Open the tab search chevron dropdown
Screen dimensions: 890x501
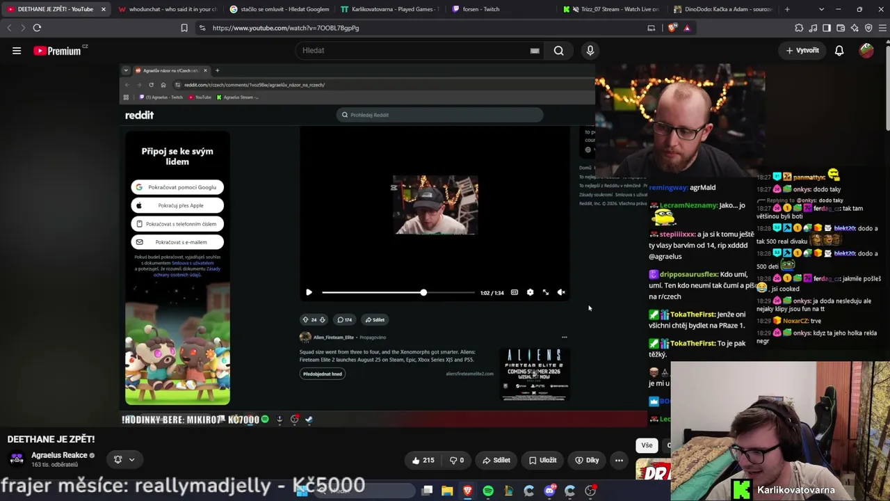pyautogui.click(x=821, y=9)
